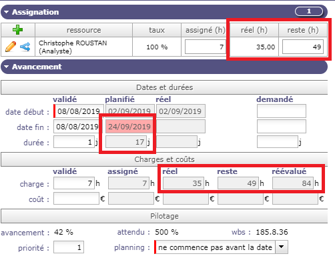
Task: Click the priorité label
Action: pyautogui.click(x=33, y=248)
